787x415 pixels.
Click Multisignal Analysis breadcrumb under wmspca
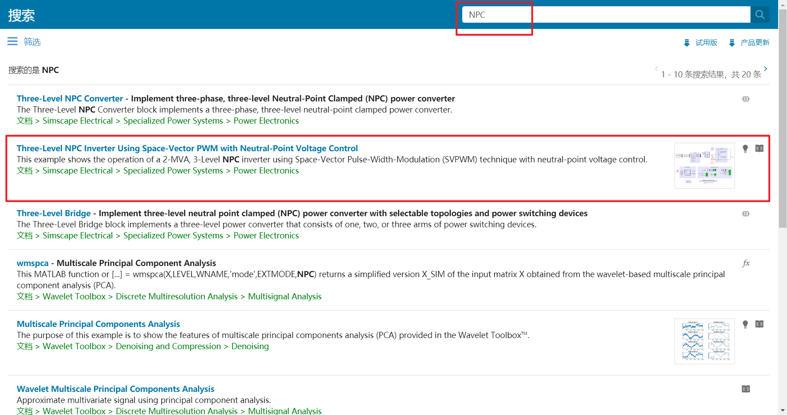[285, 297]
